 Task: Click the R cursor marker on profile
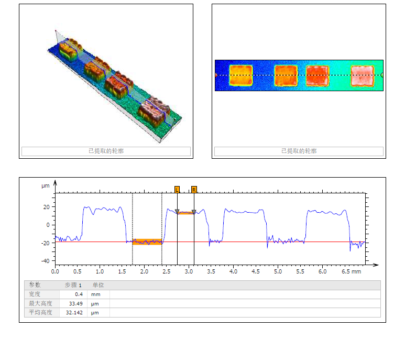(194, 190)
